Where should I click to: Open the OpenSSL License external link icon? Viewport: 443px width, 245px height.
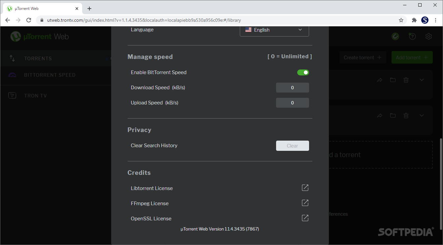click(x=305, y=218)
